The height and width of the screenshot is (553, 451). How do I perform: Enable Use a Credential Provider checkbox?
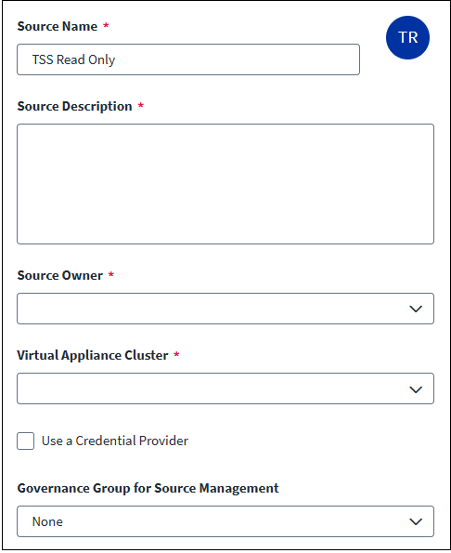pos(26,441)
